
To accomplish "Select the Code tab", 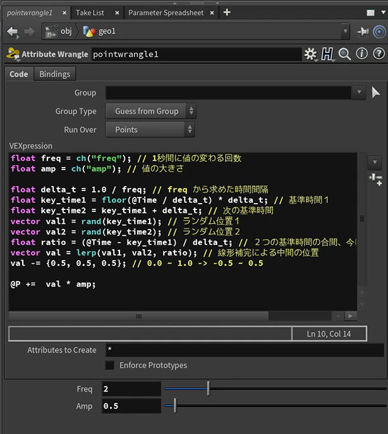I will (19, 74).
